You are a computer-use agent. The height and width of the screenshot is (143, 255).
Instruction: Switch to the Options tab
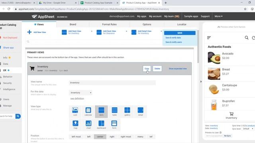[x=147, y=24]
